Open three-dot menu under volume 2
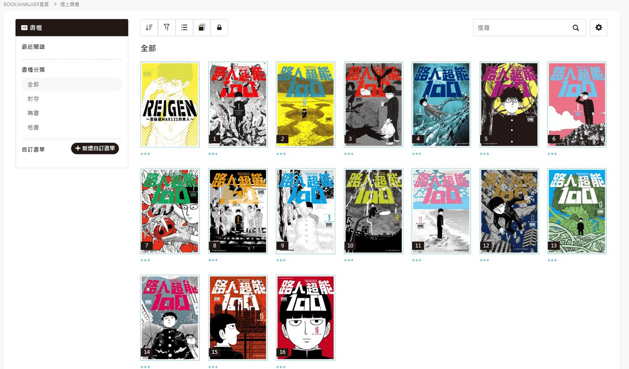Image resolution: width=629 pixels, height=369 pixels. coord(281,154)
